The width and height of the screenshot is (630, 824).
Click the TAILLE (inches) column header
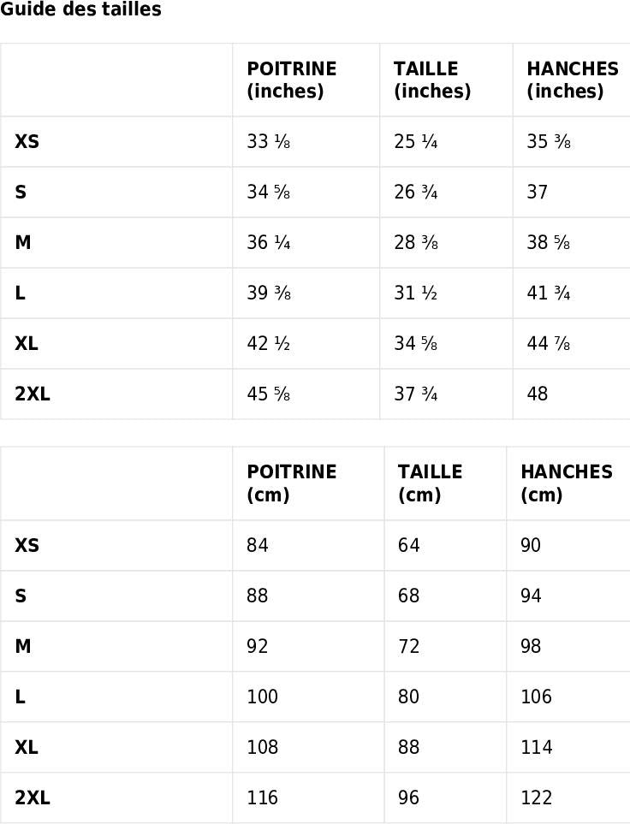(432, 80)
